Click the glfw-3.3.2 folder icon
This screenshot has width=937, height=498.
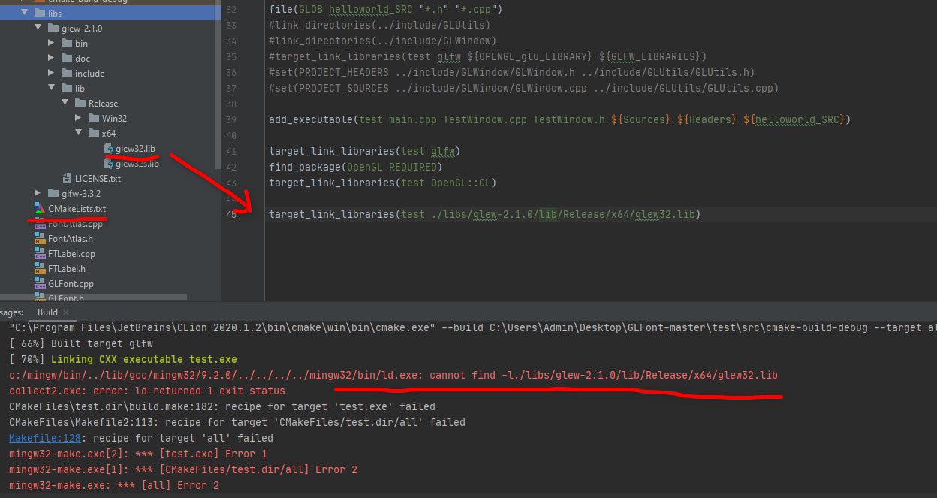click(x=53, y=193)
